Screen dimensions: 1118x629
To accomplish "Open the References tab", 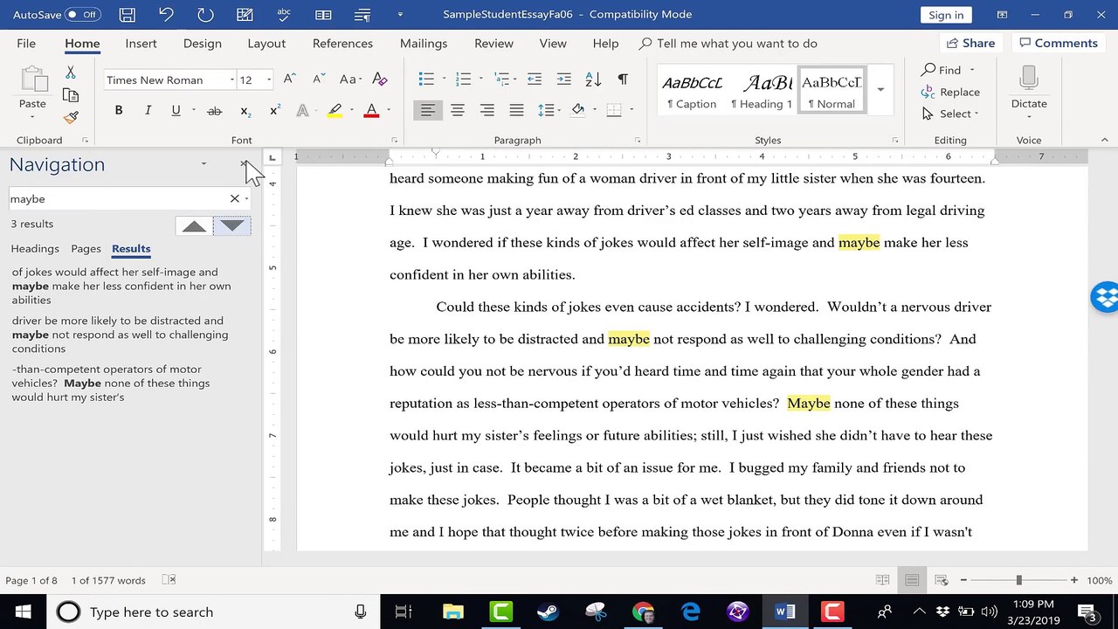I will click(342, 44).
